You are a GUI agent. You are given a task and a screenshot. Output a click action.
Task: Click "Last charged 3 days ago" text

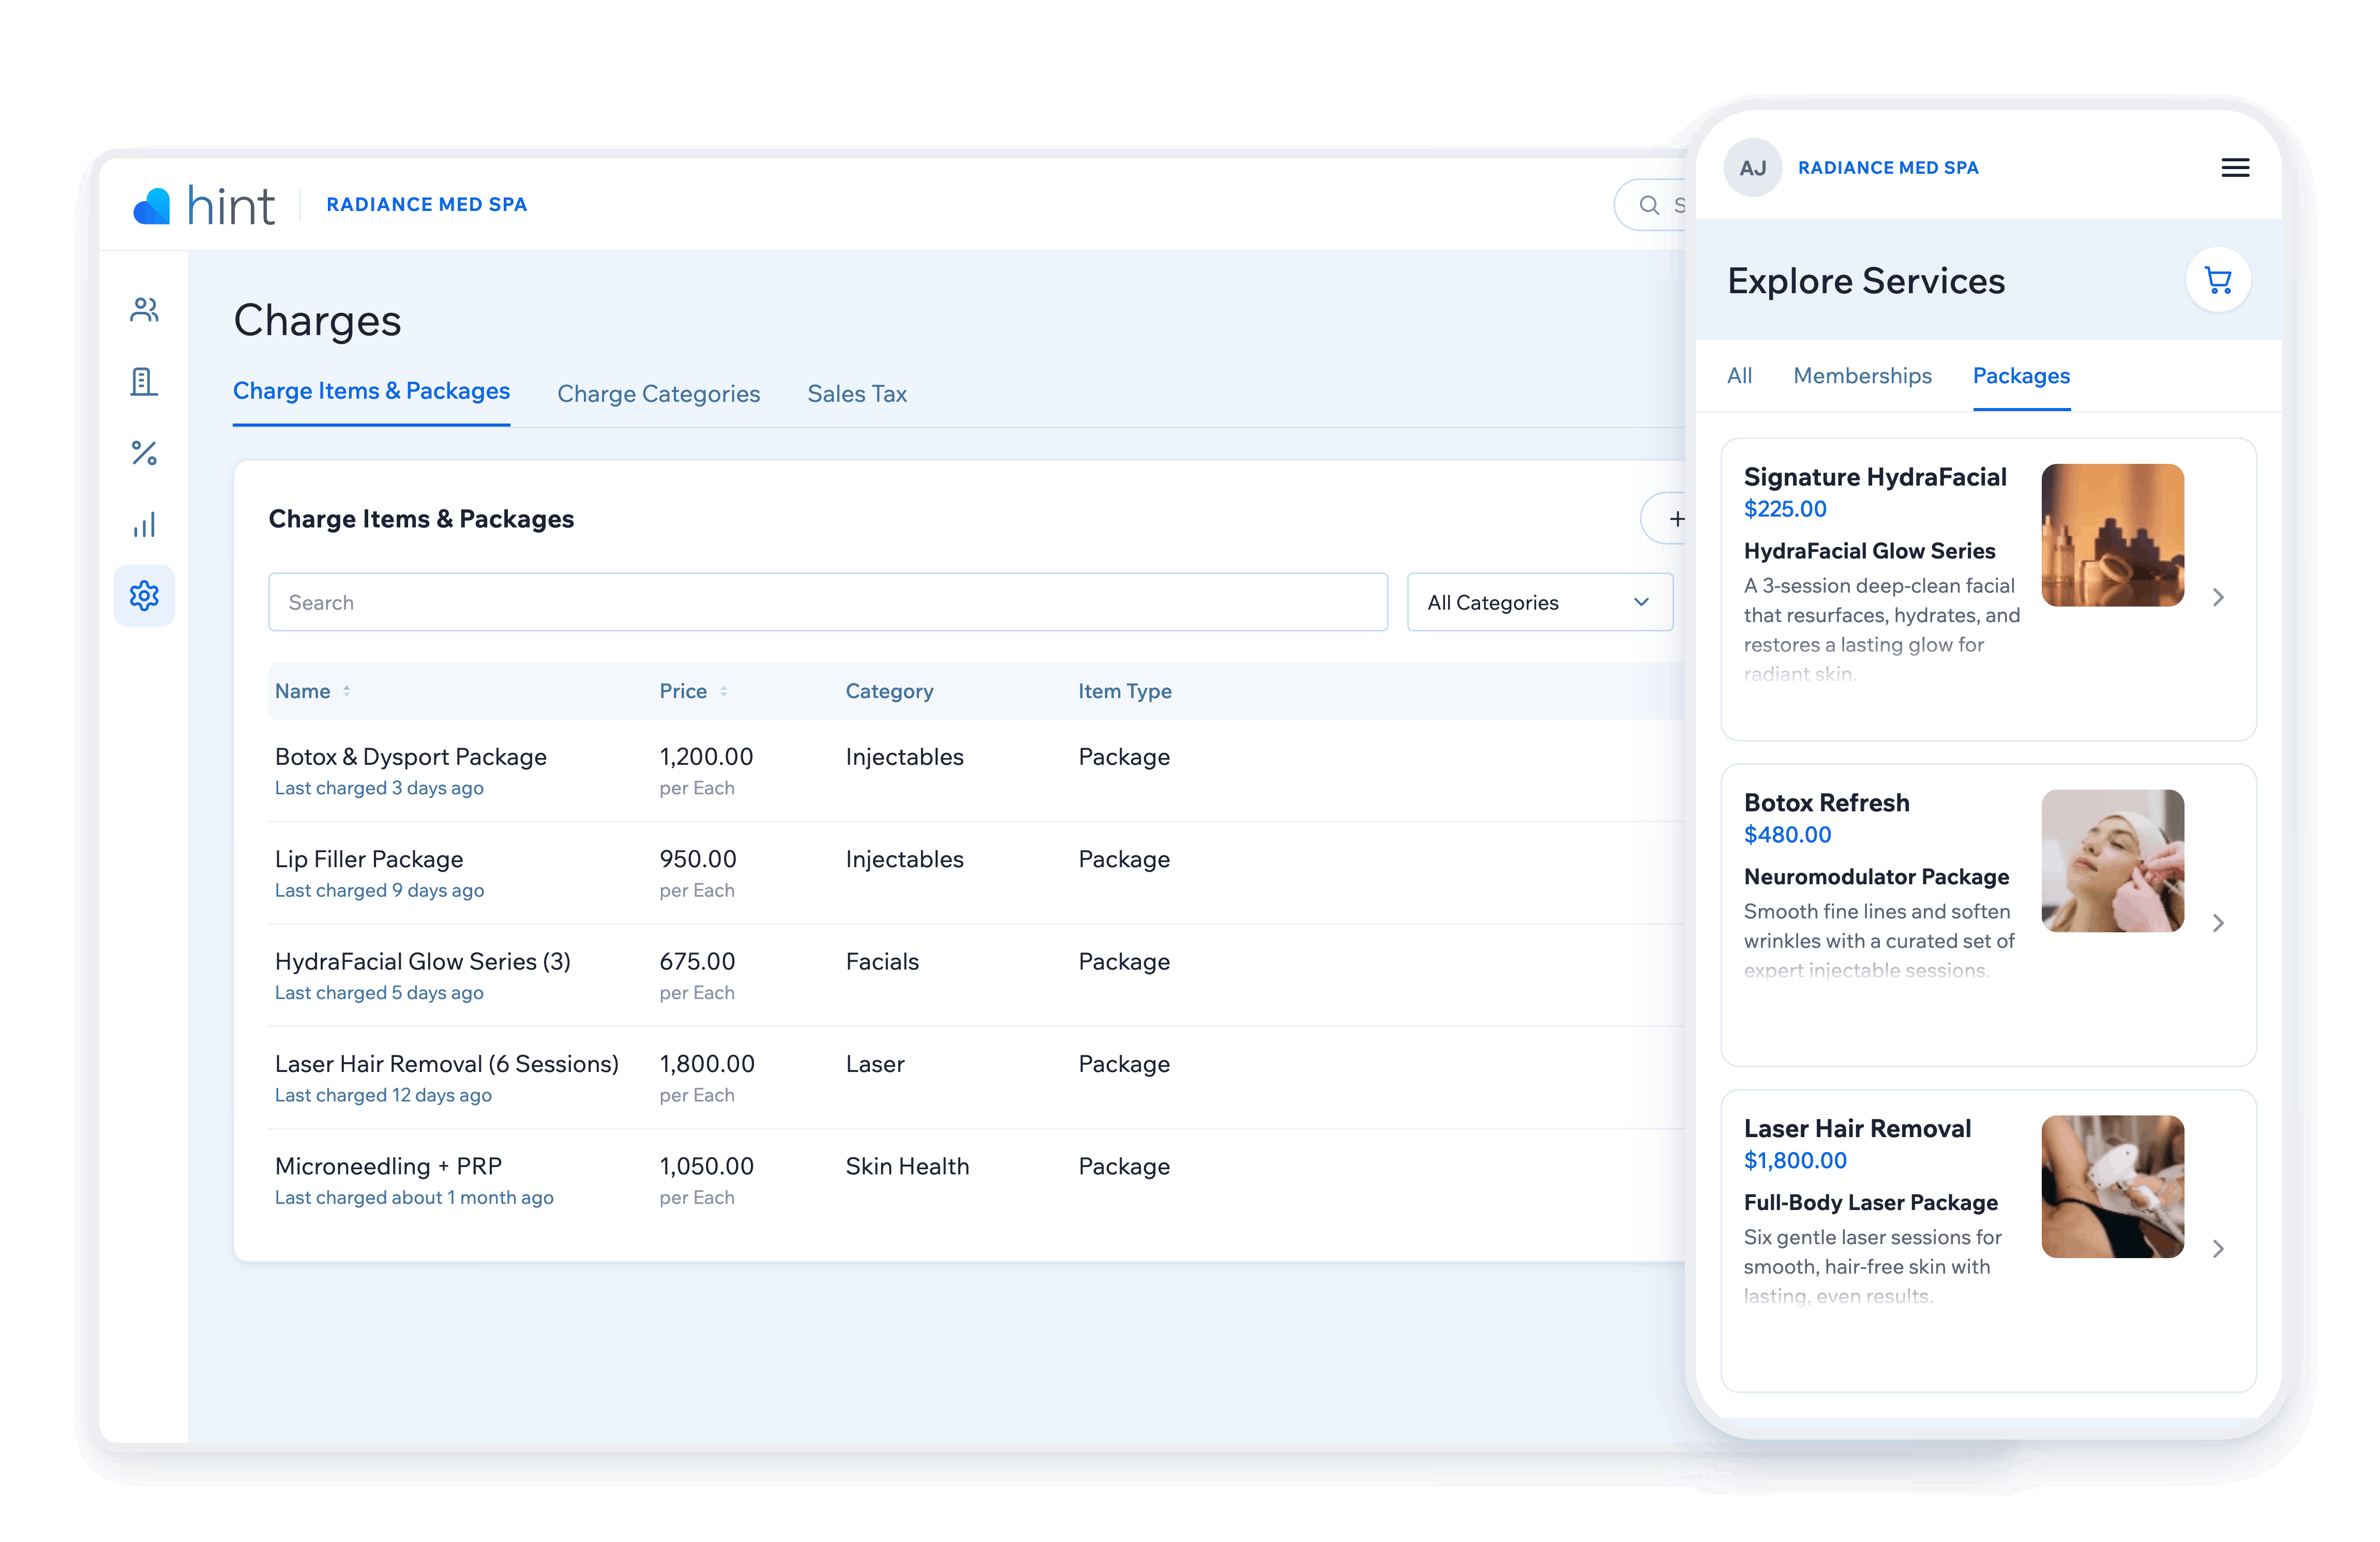pyautogui.click(x=379, y=788)
